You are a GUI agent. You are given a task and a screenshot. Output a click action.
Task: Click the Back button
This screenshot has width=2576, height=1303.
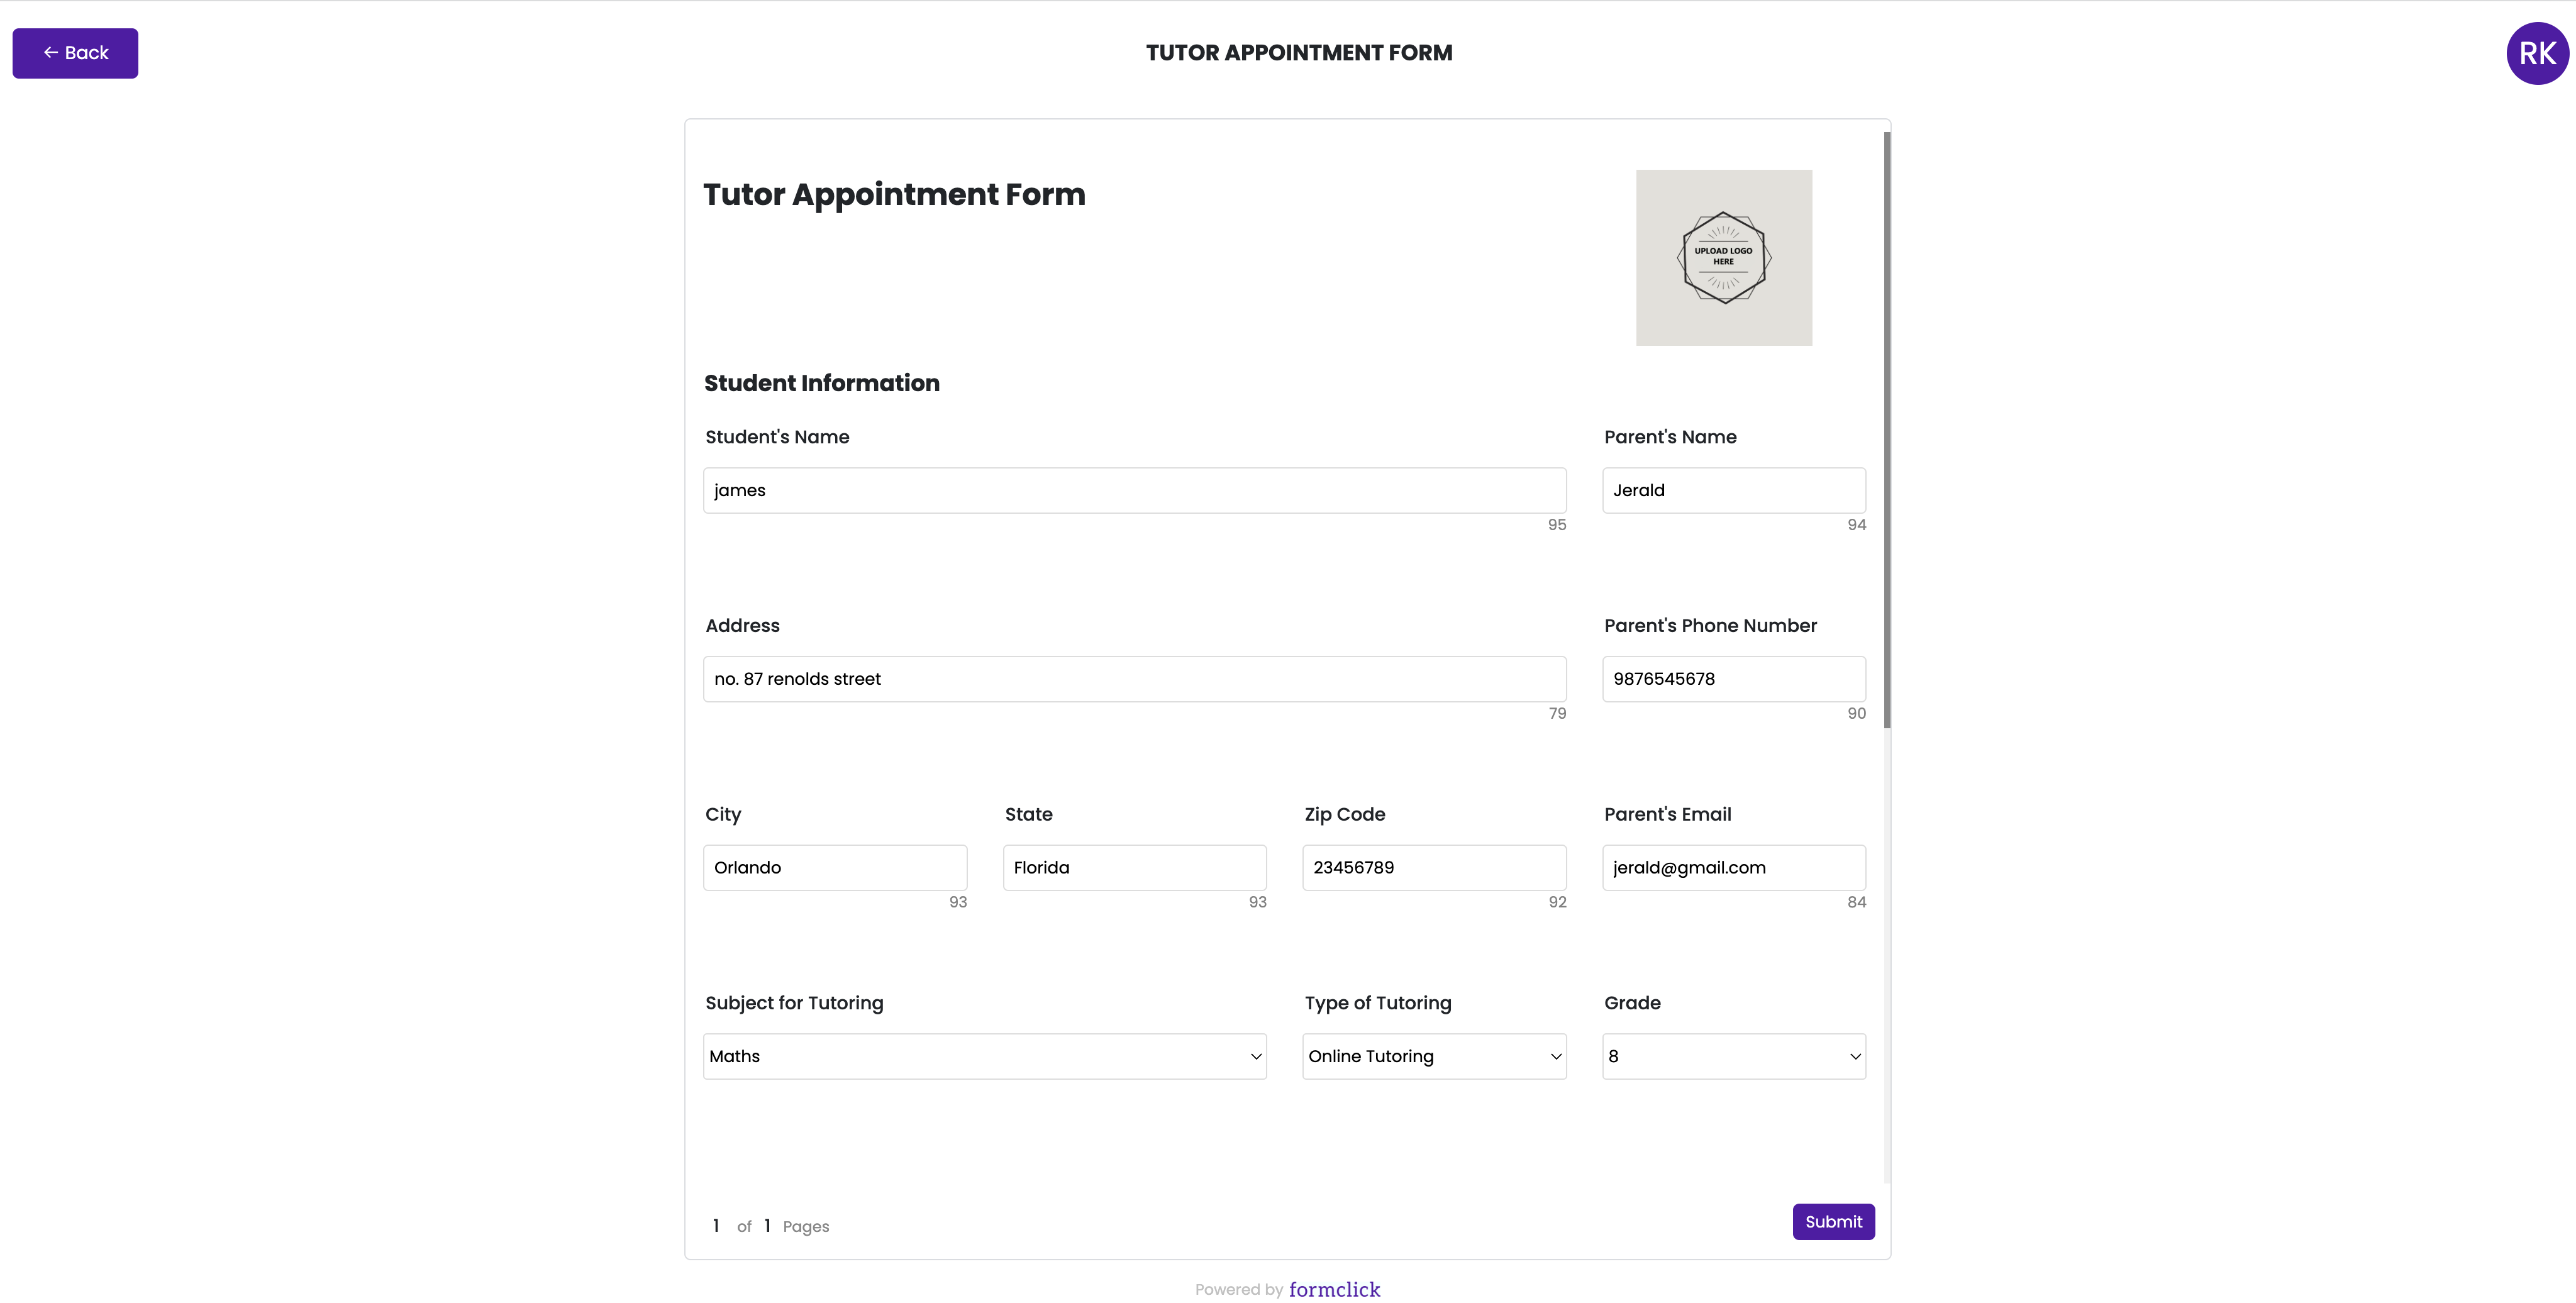[x=75, y=53]
